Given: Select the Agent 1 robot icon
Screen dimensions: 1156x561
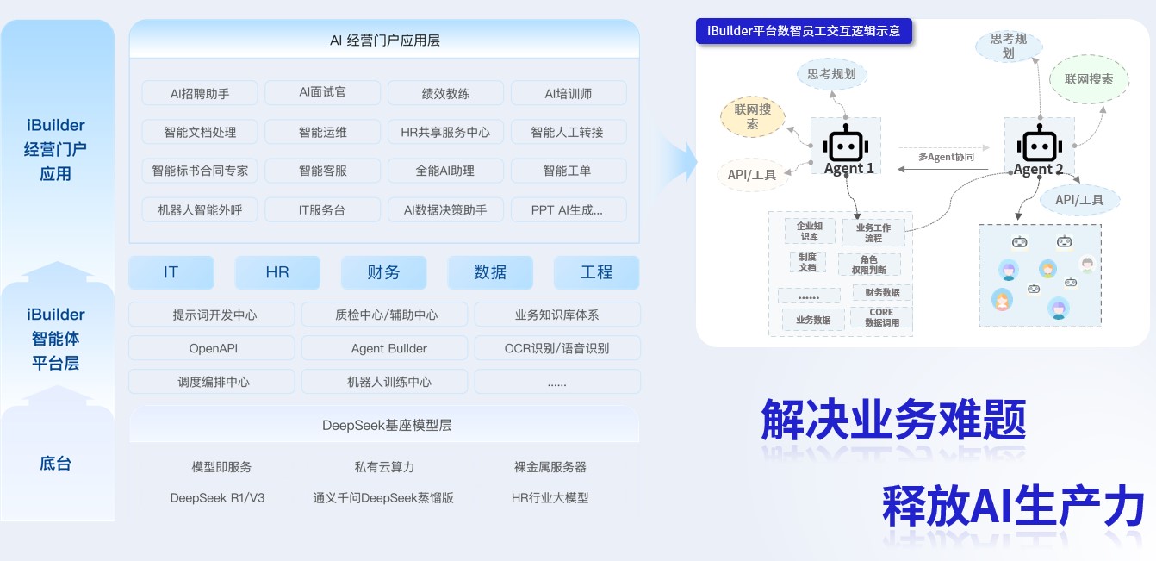Looking at the screenshot, I should pyautogui.click(x=846, y=145).
